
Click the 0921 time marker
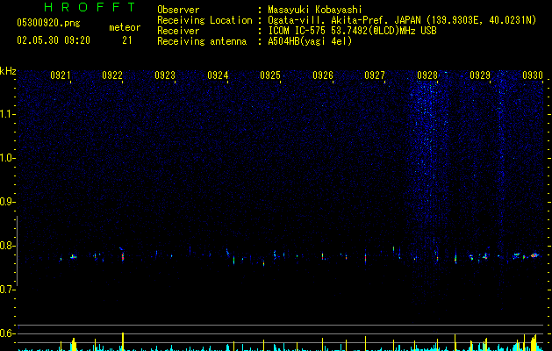(x=61, y=75)
